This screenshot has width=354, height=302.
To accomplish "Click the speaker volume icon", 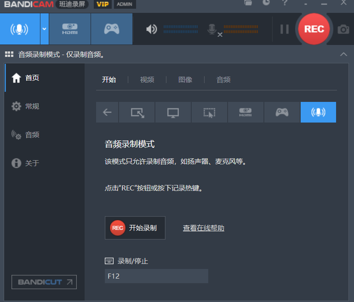I will coord(152,29).
